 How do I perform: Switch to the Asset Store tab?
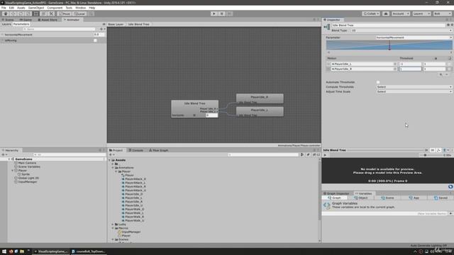point(48,20)
